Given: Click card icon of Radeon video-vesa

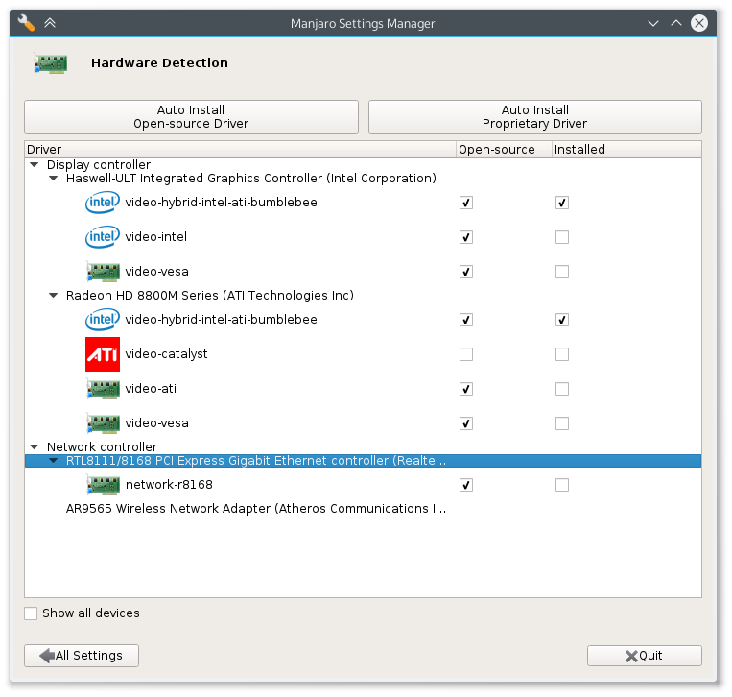Looking at the screenshot, I should tap(104, 423).
